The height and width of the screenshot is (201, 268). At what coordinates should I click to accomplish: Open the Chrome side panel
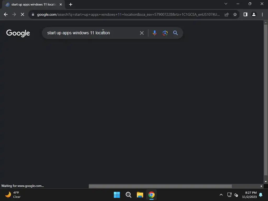click(x=245, y=15)
